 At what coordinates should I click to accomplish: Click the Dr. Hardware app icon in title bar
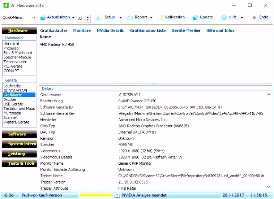click(x=6, y=5)
